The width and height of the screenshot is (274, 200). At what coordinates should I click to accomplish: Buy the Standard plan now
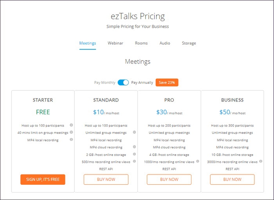click(106, 180)
